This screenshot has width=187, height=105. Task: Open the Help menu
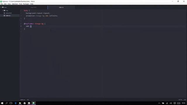coord(32,4)
